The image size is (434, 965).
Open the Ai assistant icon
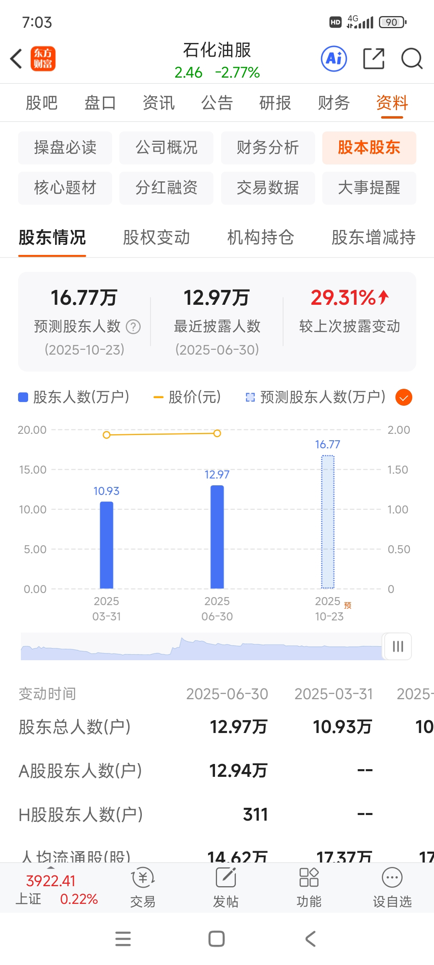tap(334, 59)
